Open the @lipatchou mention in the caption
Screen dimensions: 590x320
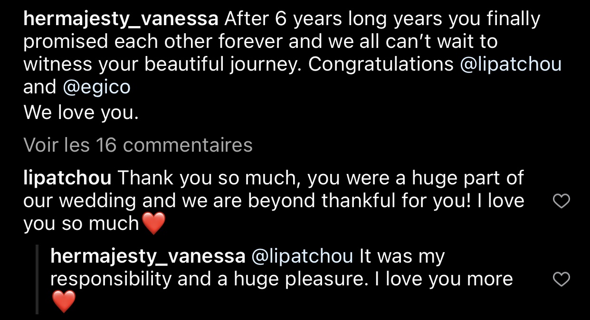[511, 64]
